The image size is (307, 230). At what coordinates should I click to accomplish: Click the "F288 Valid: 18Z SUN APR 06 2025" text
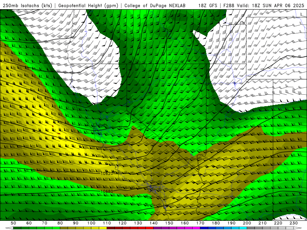[264, 5]
